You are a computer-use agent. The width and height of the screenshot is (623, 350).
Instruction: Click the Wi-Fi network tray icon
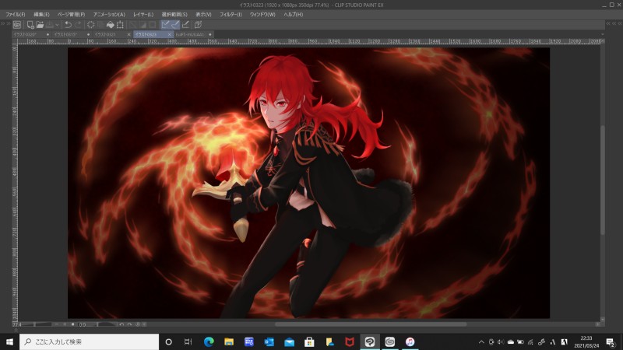pyautogui.click(x=531, y=341)
